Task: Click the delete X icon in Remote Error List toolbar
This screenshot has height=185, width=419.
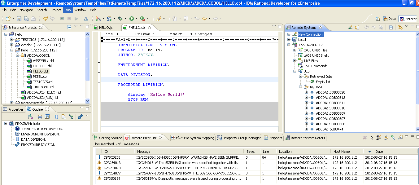Action: (364, 138)
